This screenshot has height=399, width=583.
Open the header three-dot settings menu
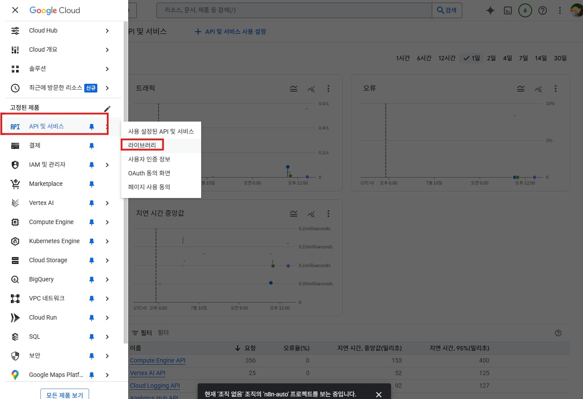click(x=560, y=10)
